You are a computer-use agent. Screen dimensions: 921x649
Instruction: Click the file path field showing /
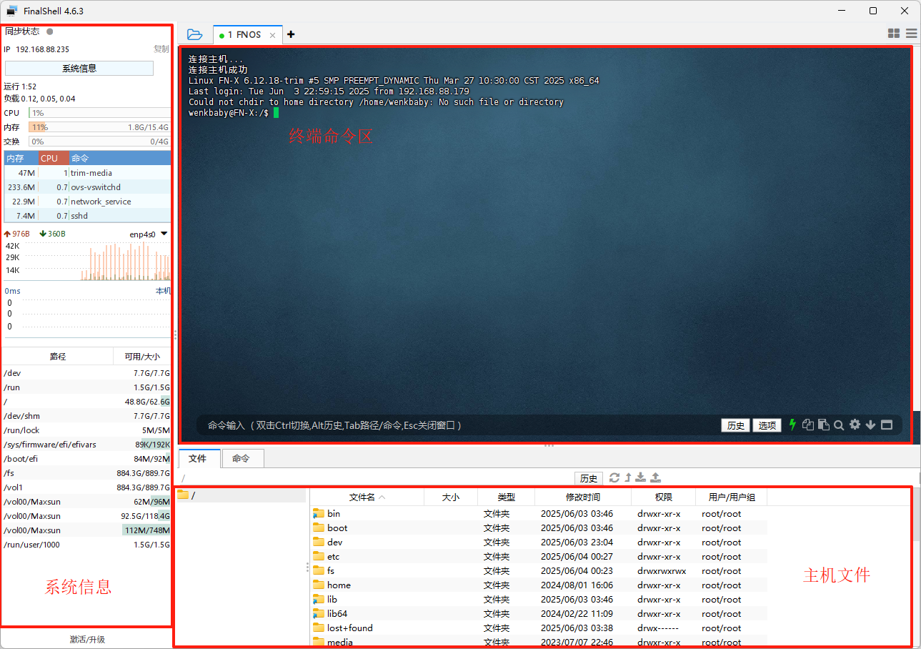coord(375,478)
